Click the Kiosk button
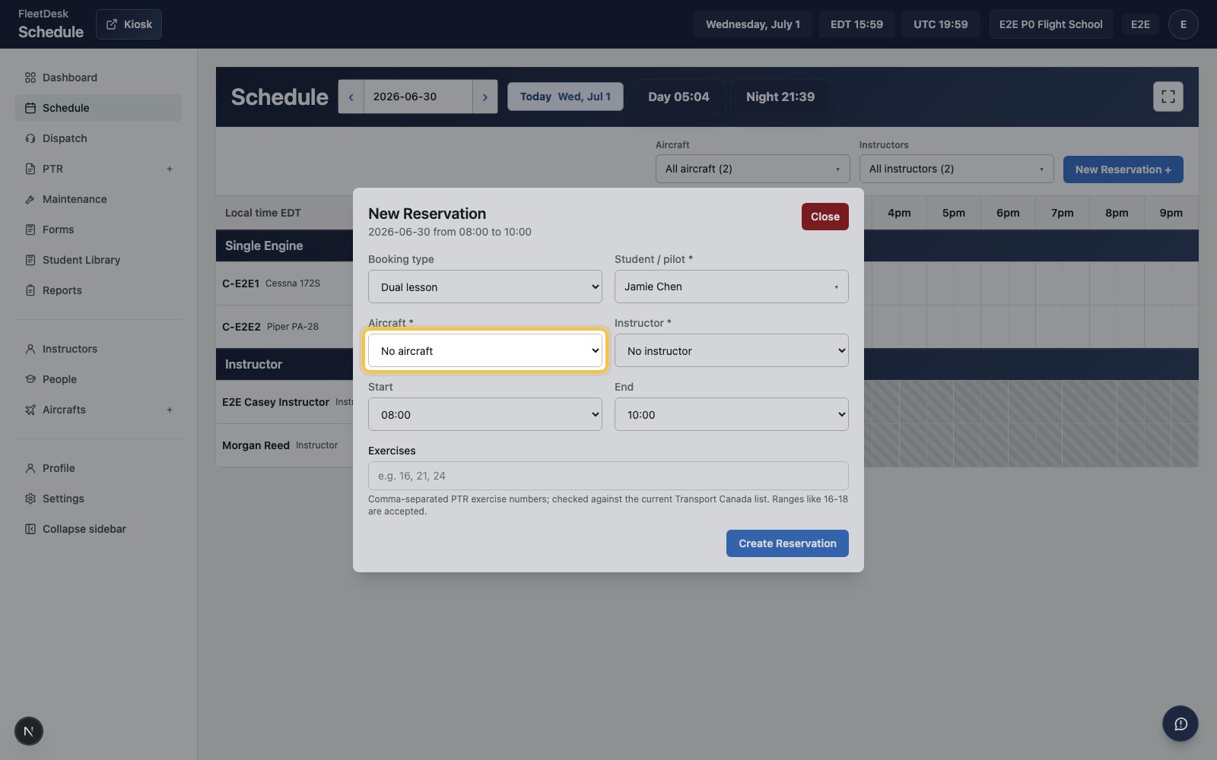 pos(129,24)
